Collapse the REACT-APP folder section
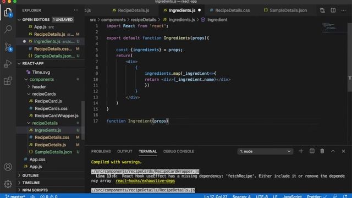 (x=33, y=64)
